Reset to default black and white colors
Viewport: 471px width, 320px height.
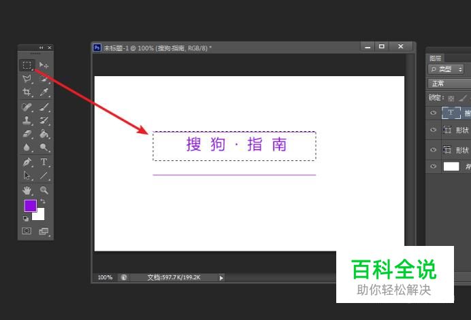(x=26, y=219)
